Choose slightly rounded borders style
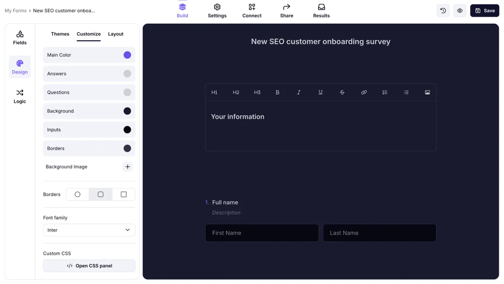Screen dimensions: 504x284 pos(101,194)
